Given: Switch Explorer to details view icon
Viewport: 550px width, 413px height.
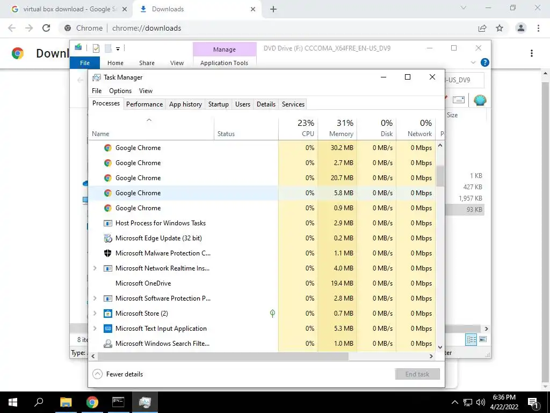Looking at the screenshot, I should coord(471,339).
